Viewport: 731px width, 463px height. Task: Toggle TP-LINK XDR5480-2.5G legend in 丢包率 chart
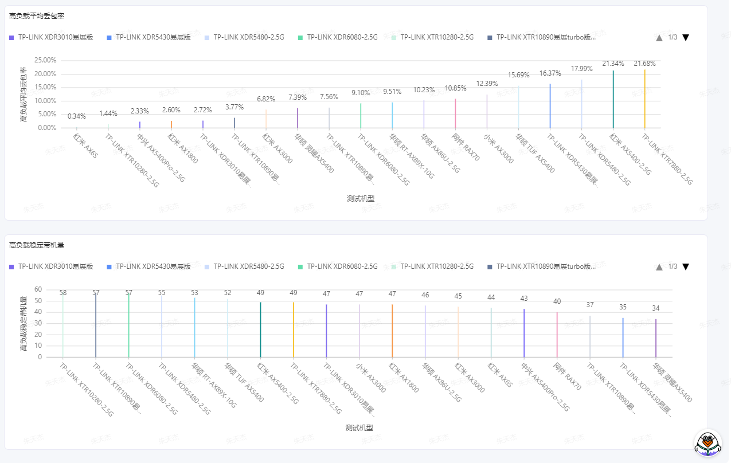pos(244,37)
